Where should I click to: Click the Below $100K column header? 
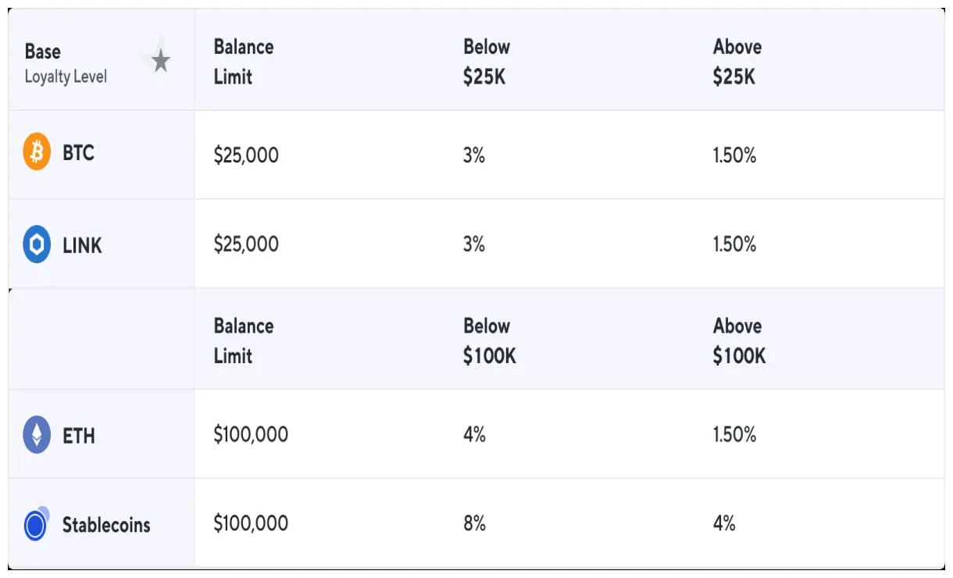(x=489, y=341)
